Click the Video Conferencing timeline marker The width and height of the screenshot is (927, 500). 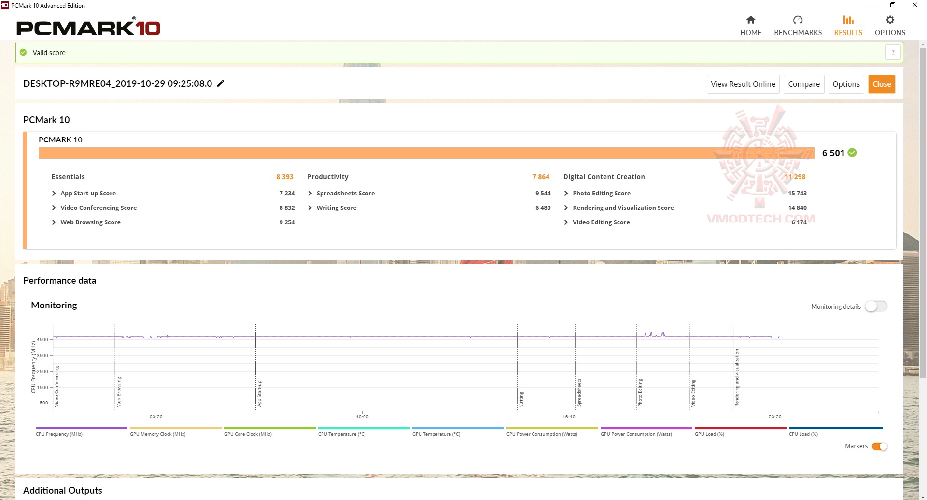coord(56,386)
